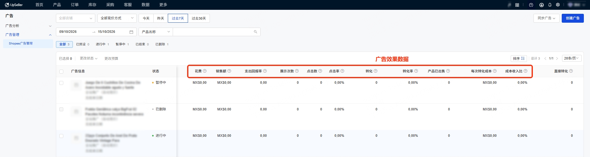Click the 创建广告 button
Screen dimensions: 590x157
pyautogui.click(x=572, y=18)
